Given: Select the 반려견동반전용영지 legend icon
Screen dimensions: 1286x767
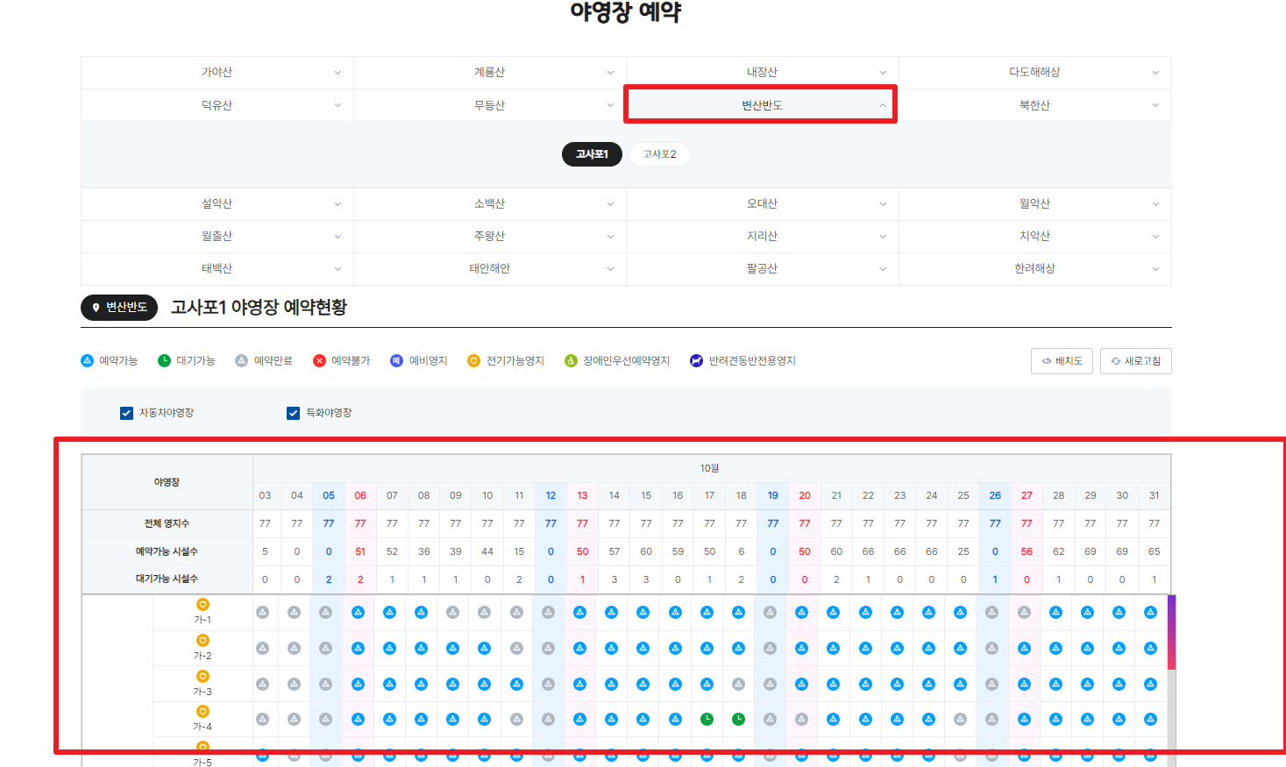Looking at the screenshot, I should click(695, 360).
